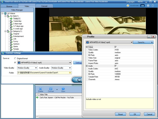Image resolution: width=158 pixels, height=119 pixels.
Task: Select the Entertainment category
Action: click(18, 36)
